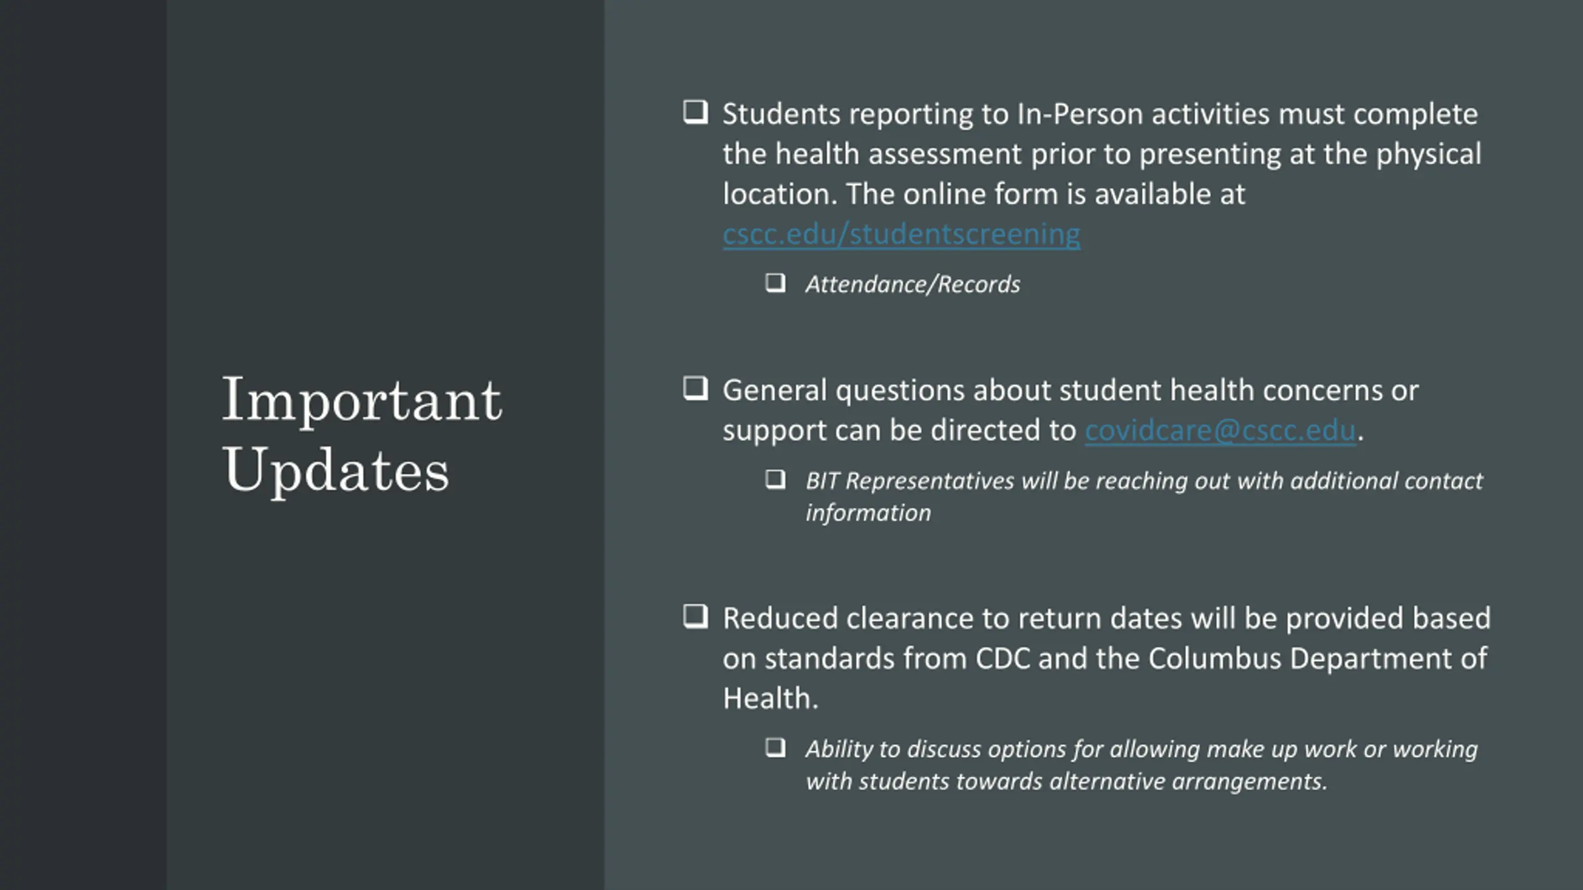Tick the BIT Representatives bullet checkbox

775,479
